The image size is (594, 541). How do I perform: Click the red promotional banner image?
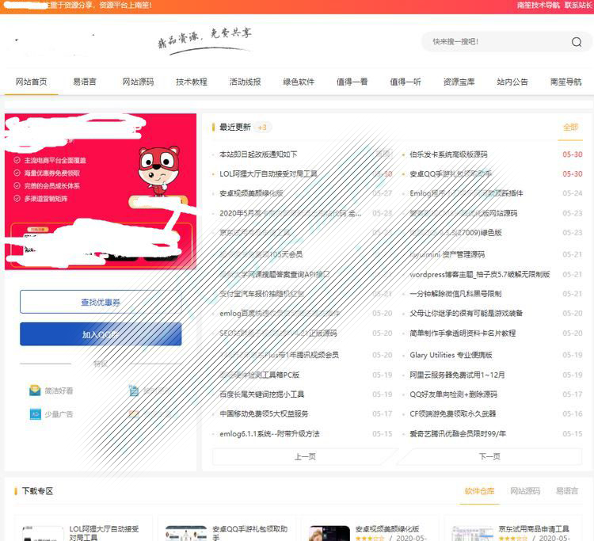click(x=101, y=192)
